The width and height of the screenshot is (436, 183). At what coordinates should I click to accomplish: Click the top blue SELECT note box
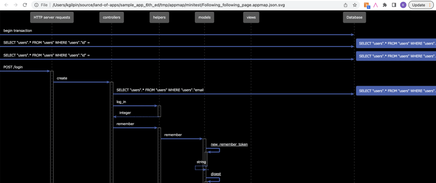[396, 43]
